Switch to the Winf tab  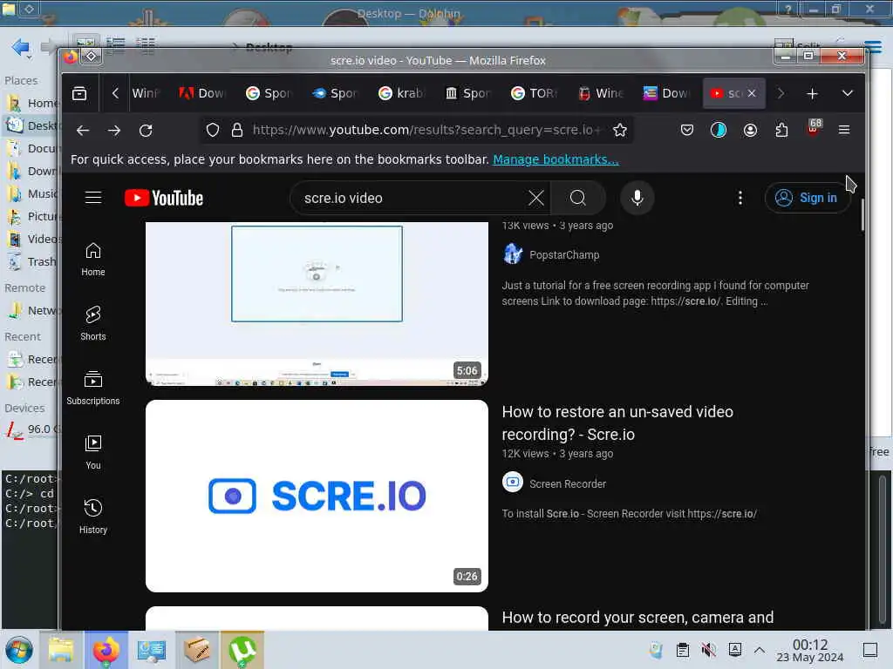146,93
